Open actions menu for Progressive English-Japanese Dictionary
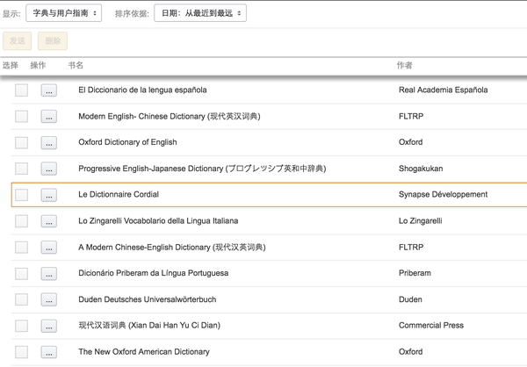This screenshot has width=527, height=367. click(48, 169)
